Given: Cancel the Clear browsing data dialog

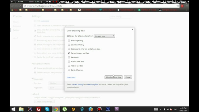Looking at the screenshot, I should pyautogui.click(x=128, y=77).
